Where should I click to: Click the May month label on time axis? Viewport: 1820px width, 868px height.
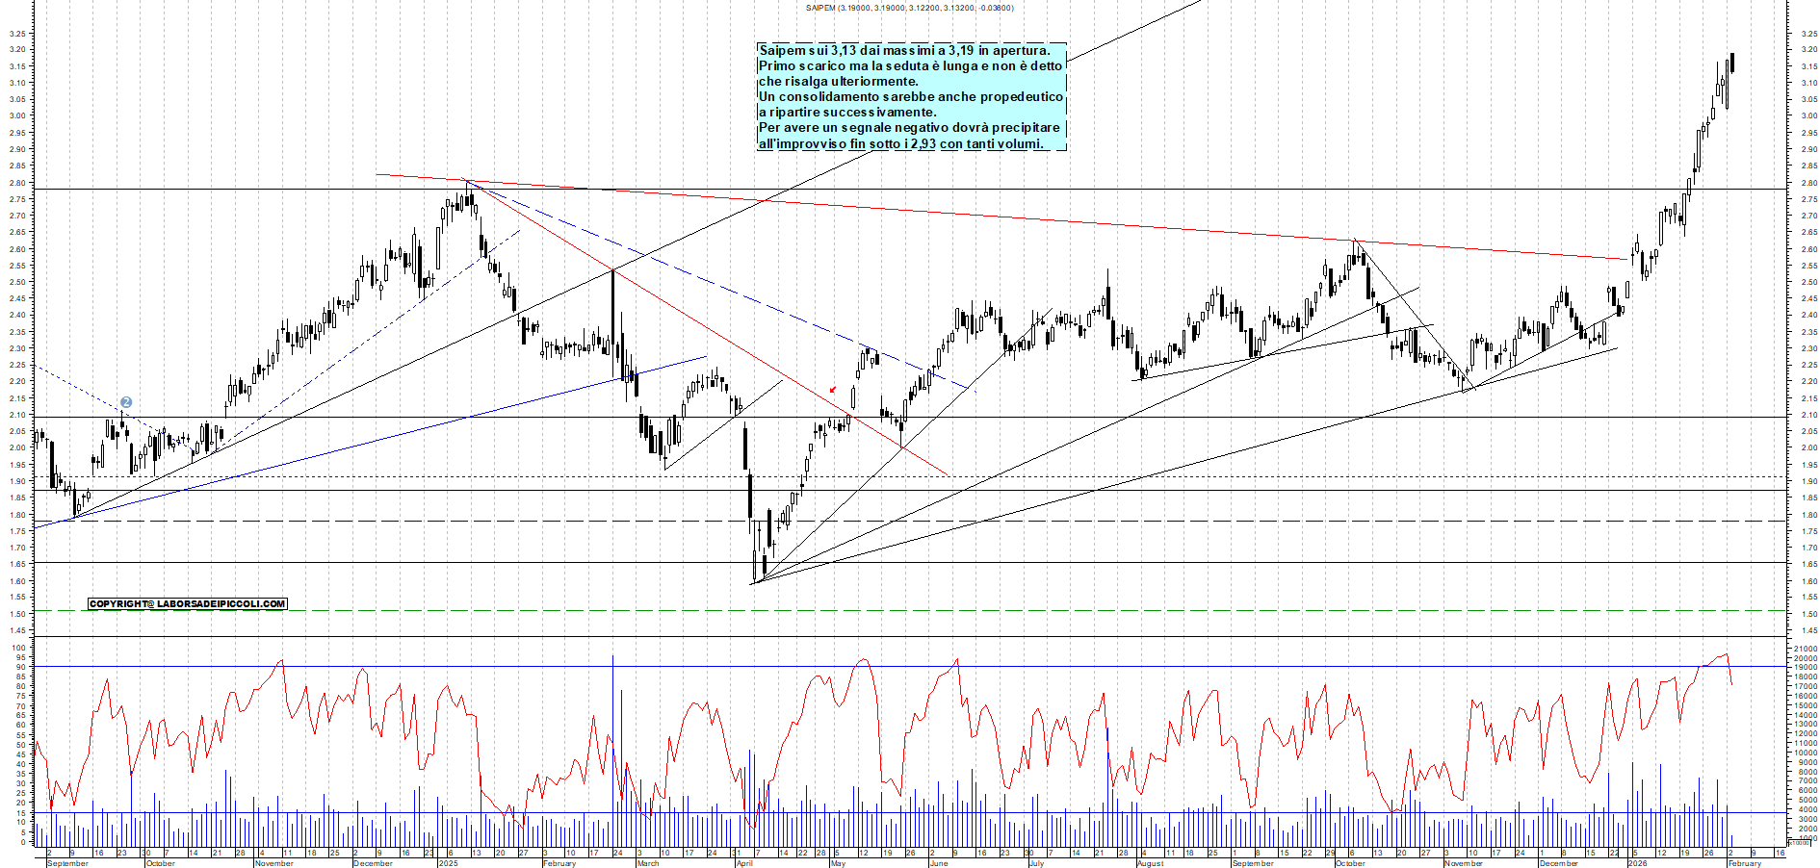point(838,863)
